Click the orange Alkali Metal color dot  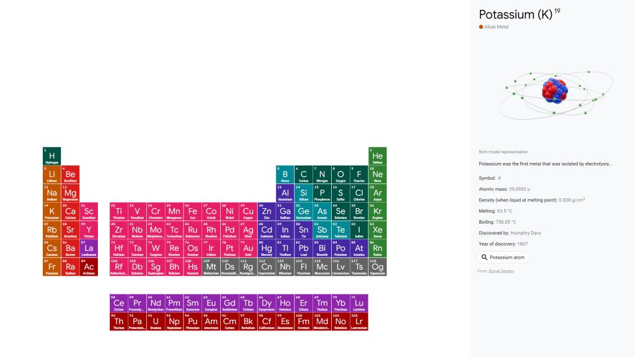point(481,27)
